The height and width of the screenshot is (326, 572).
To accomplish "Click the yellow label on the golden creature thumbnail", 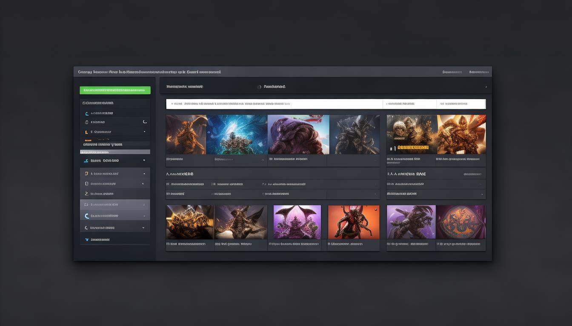I will 412,148.
